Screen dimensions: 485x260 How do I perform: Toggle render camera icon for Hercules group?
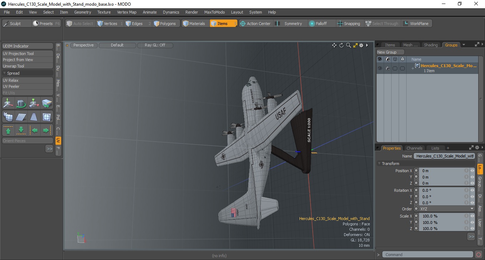click(x=388, y=68)
